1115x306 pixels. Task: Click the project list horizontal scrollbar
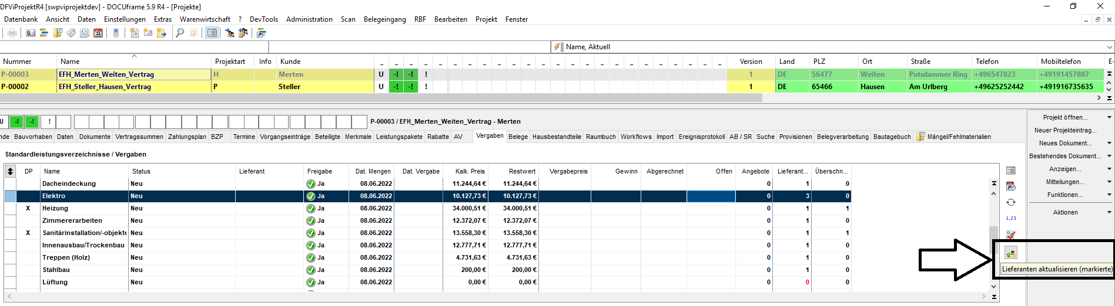coord(381,98)
